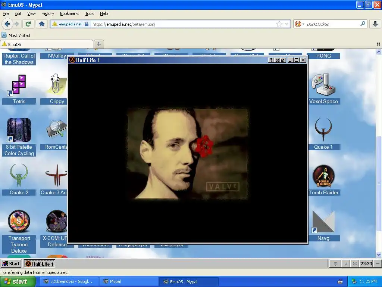This screenshot has width=382, height=287.
Task: Click the URL address field
Action: (184, 24)
